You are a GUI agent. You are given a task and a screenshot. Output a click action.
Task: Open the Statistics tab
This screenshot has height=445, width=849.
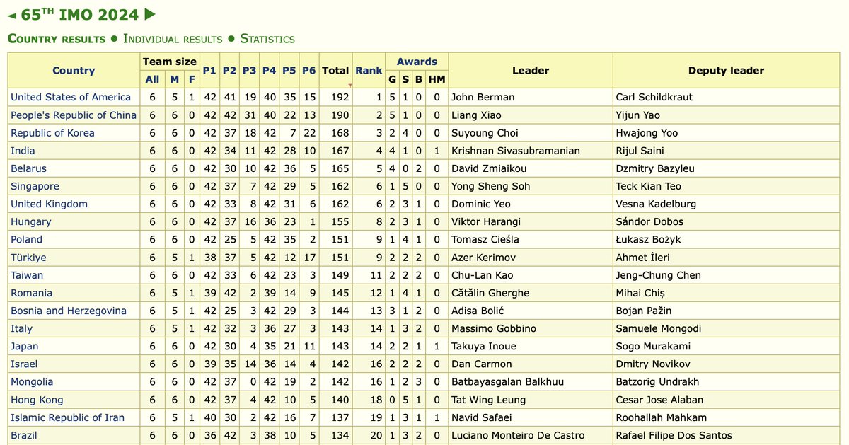point(267,39)
